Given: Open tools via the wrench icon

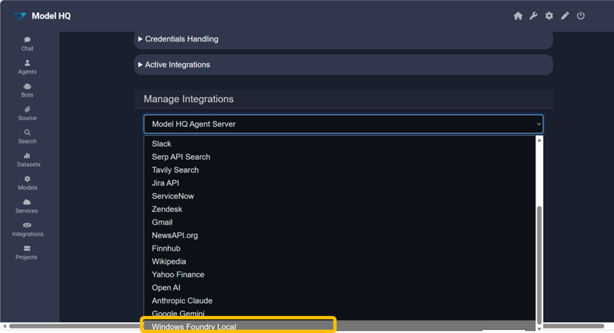Looking at the screenshot, I should click(x=533, y=16).
